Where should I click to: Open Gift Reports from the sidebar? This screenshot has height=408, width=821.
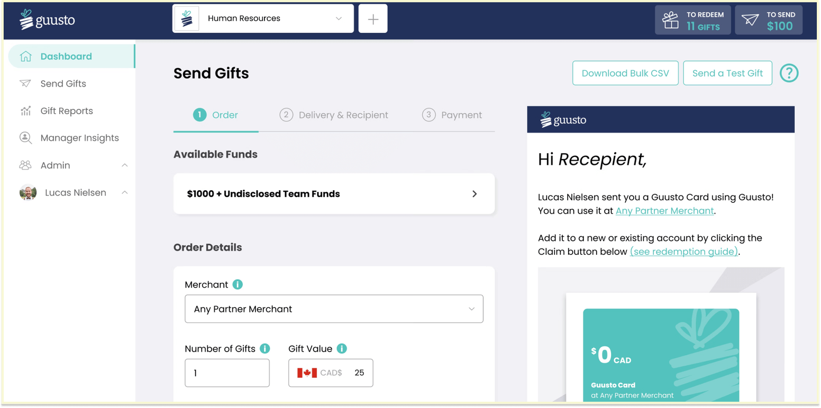coord(67,111)
